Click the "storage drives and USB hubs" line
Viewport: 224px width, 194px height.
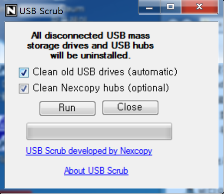click(x=90, y=45)
